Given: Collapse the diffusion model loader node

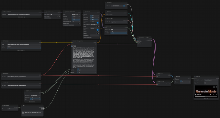Looking at the screenshot, I should [3, 11].
